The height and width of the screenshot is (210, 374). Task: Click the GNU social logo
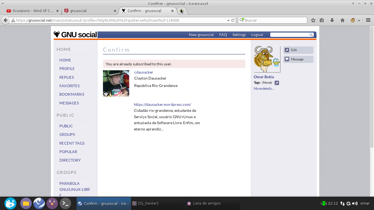click(x=75, y=35)
